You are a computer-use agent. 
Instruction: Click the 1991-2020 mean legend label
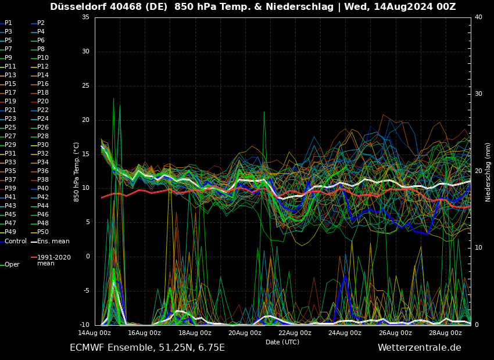53,260
